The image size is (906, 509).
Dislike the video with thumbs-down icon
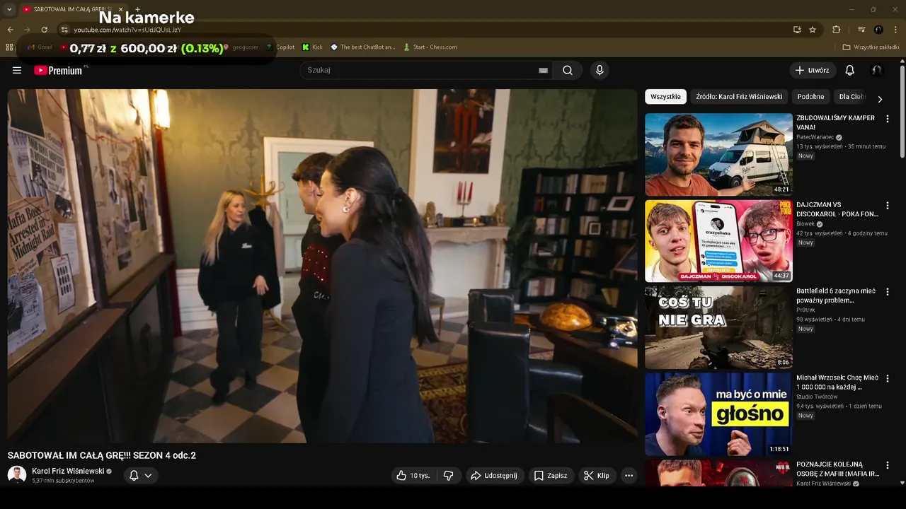pos(448,476)
